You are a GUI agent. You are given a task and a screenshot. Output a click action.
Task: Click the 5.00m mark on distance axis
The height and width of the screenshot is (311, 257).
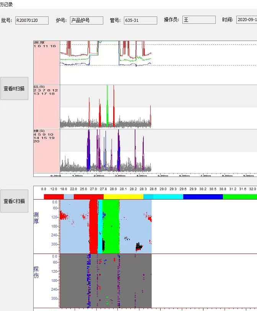click(163, 176)
